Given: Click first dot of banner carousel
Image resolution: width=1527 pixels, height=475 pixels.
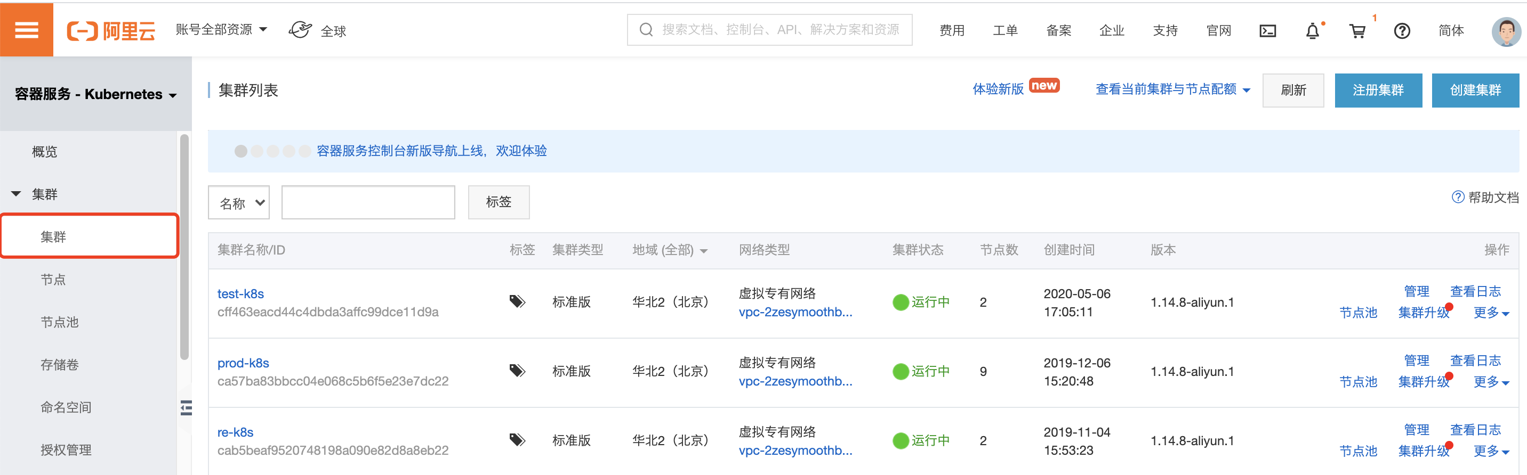Looking at the screenshot, I should [240, 151].
